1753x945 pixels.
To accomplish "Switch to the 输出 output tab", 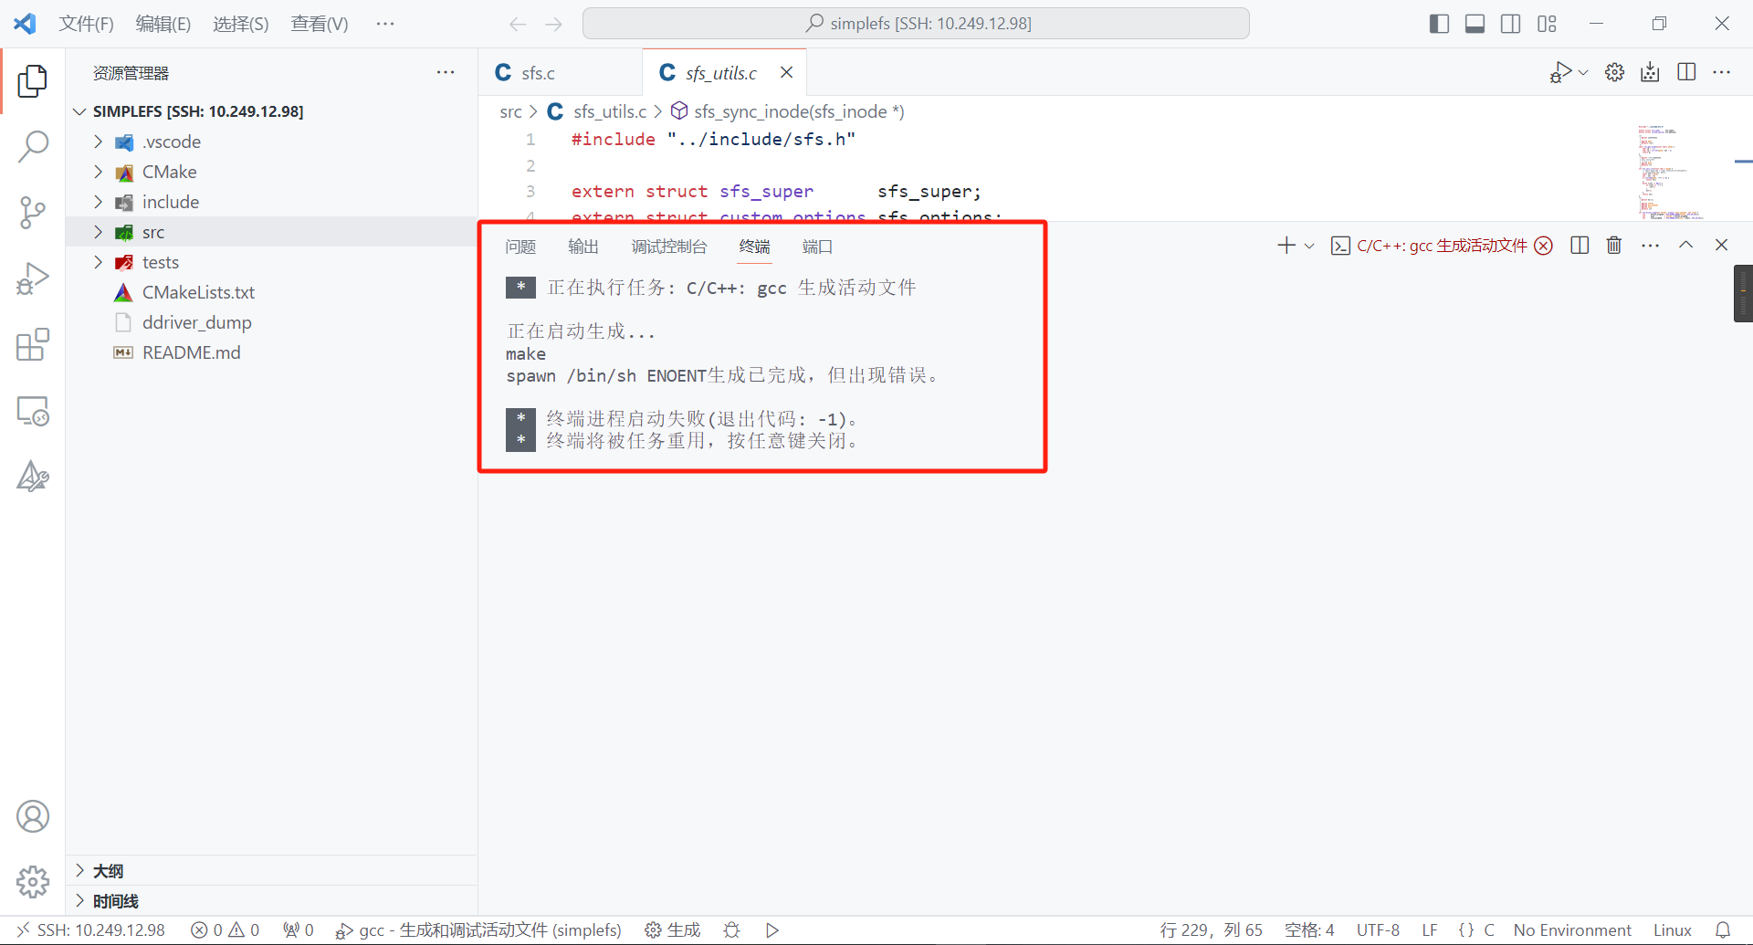I will click(583, 247).
